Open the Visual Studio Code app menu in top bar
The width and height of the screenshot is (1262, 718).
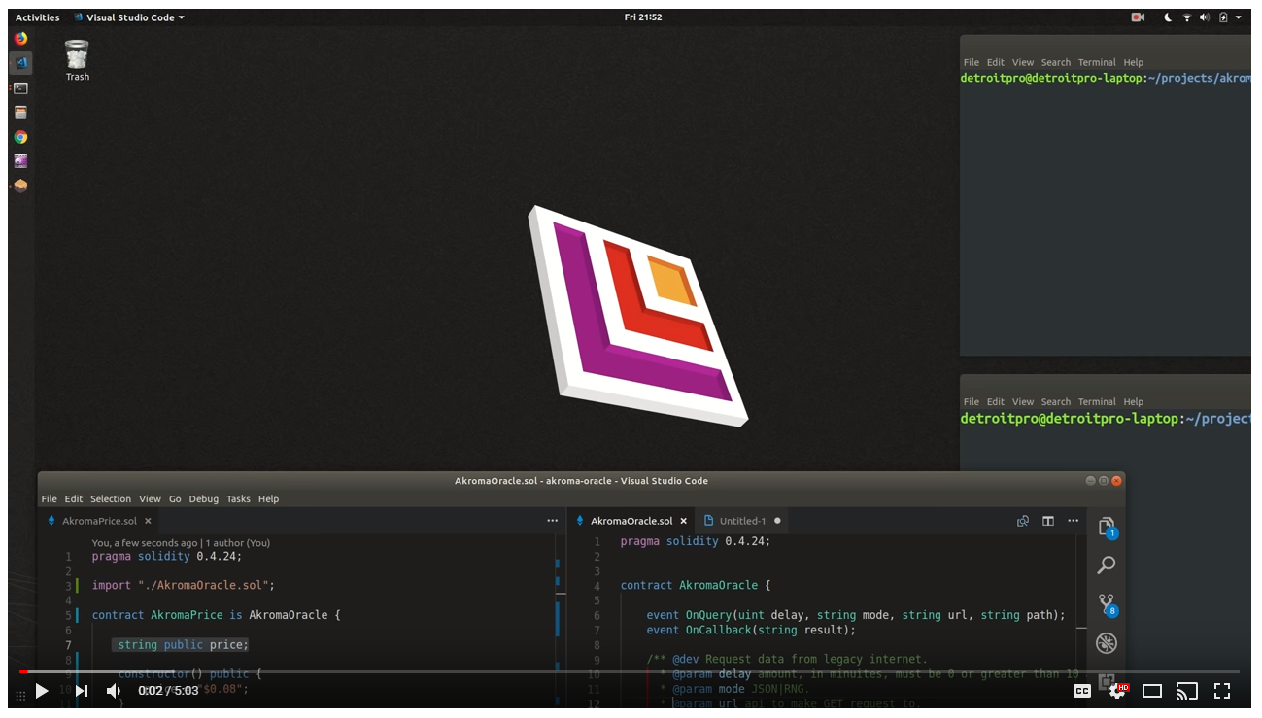pos(128,17)
